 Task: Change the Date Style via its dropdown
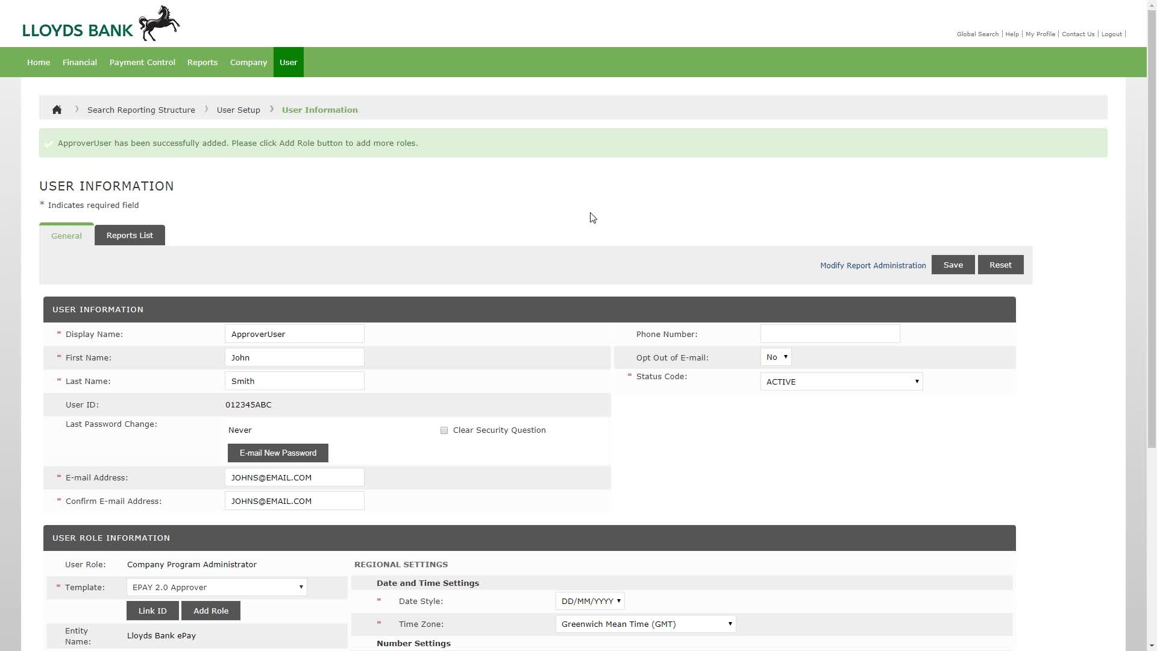pos(589,600)
